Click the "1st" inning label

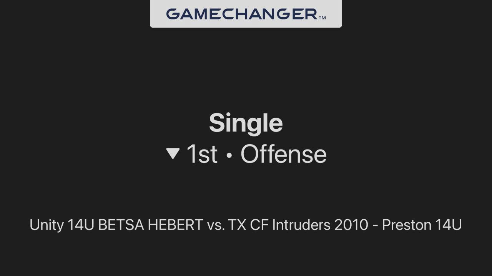202,154
